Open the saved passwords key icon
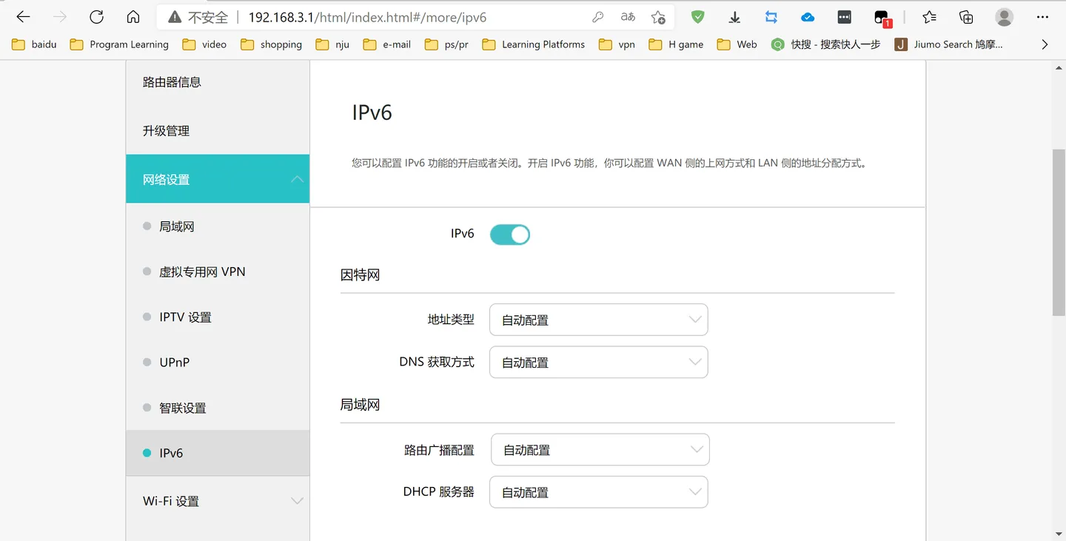 tap(598, 17)
